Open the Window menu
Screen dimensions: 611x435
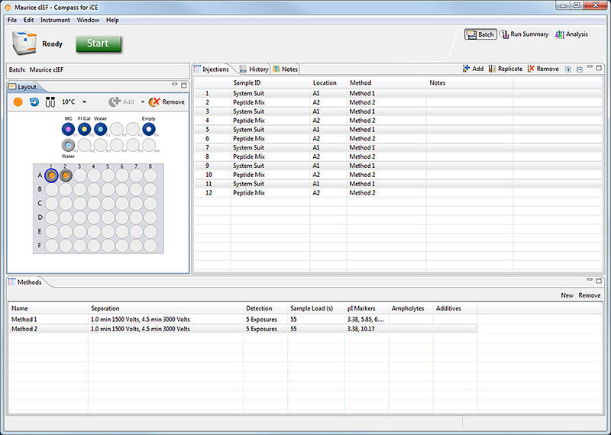click(88, 20)
